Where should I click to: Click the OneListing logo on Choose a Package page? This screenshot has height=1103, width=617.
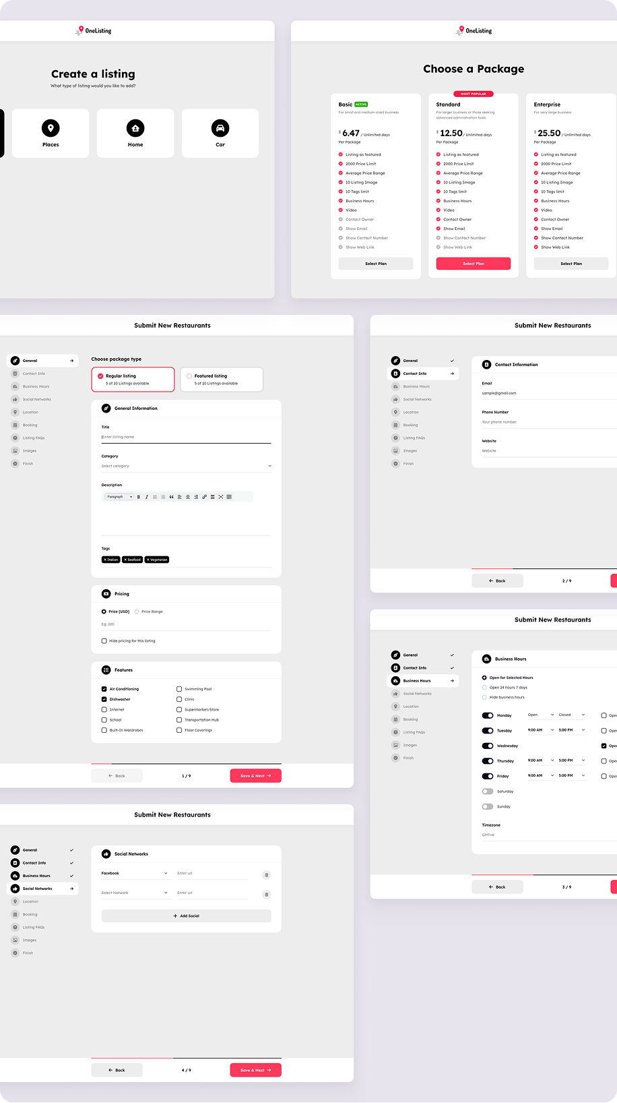click(474, 30)
